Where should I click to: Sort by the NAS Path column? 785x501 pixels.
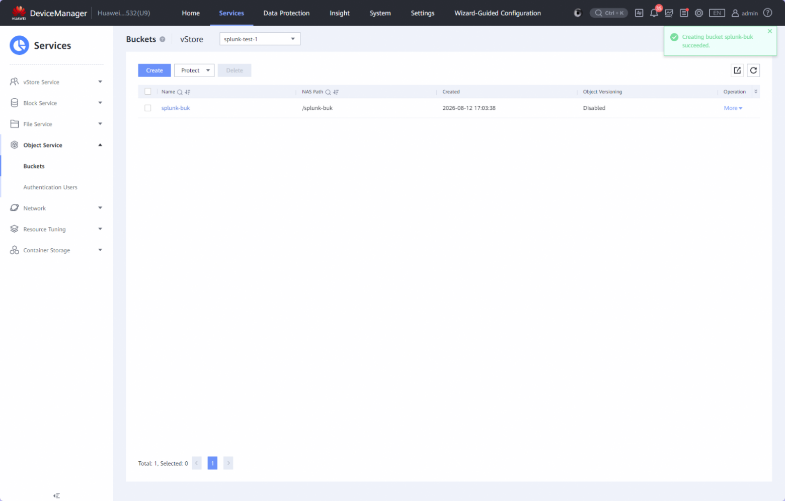(x=336, y=92)
